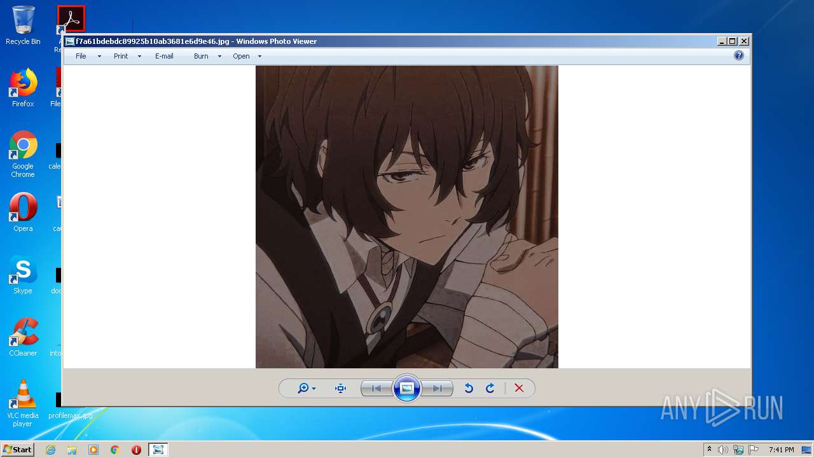This screenshot has height=458, width=814.
Task: Select the Opera desktop shortcut
Action: coord(23,212)
